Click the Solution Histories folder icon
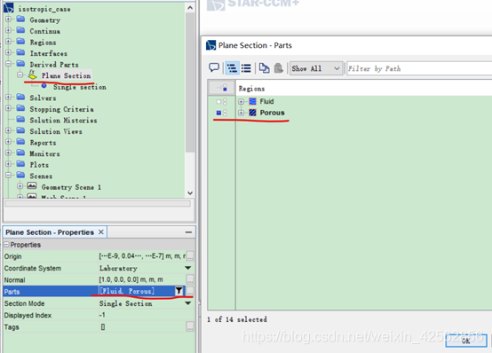This screenshot has width=492, height=353. click(x=20, y=120)
